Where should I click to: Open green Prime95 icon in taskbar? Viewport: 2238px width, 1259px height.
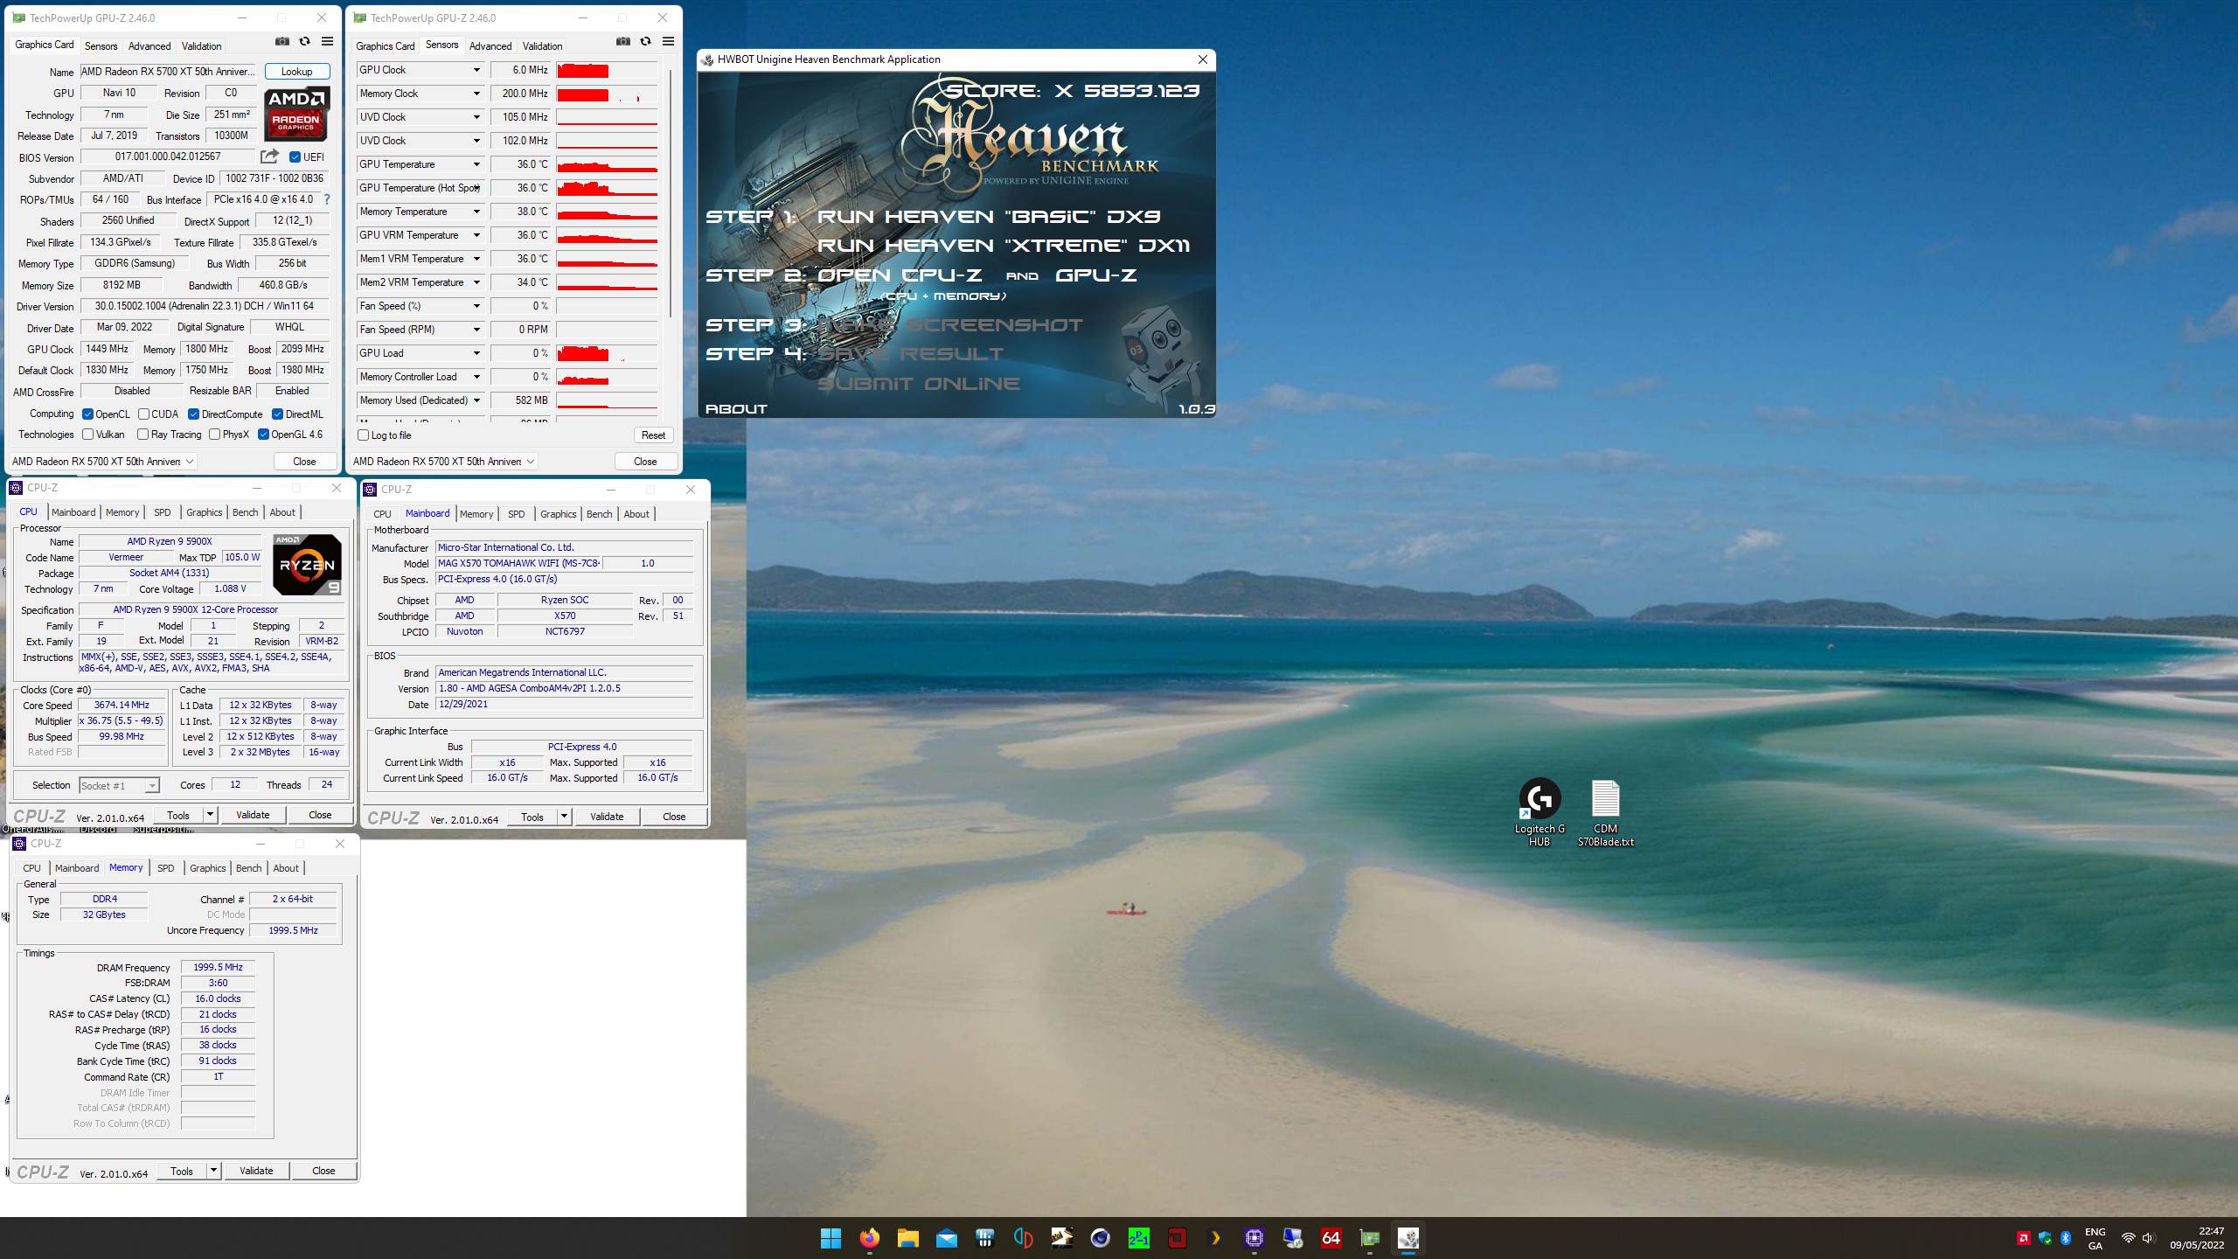tap(1138, 1237)
